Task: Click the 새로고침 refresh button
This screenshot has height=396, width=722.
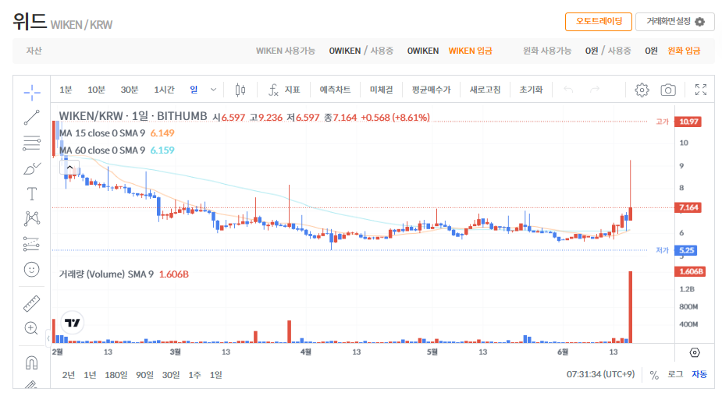Action: [485, 90]
